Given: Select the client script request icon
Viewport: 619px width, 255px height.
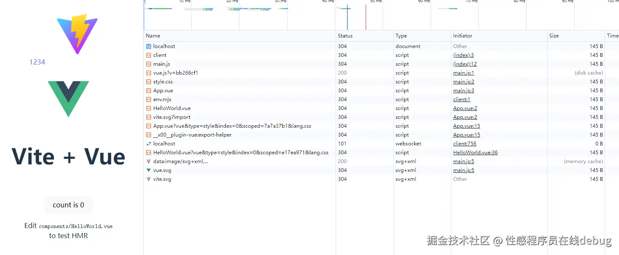Looking at the screenshot, I should tap(149, 55).
